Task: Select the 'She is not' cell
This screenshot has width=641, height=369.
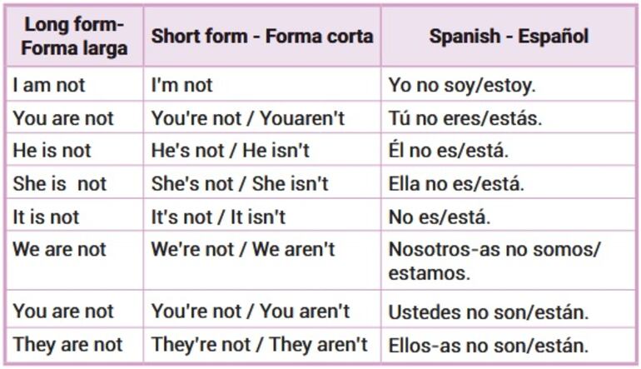Action: [x=60, y=184]
